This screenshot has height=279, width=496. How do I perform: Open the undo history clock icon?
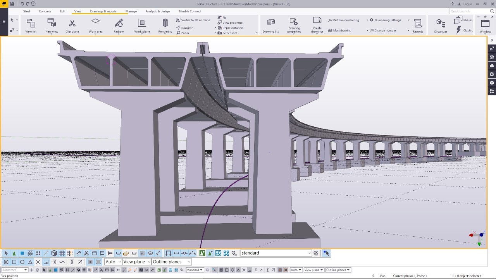tap(33, 4)
